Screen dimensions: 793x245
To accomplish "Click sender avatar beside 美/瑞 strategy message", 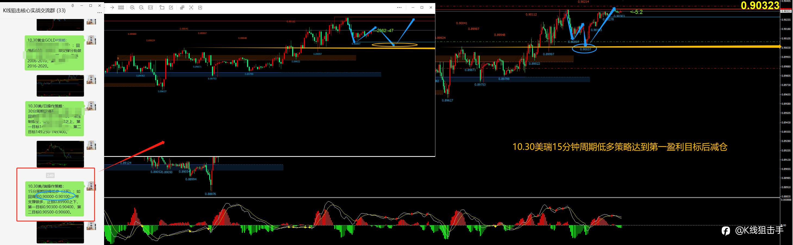I will pyautogui.click(x=91, y=186).
